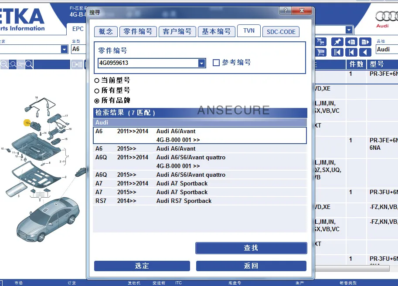Close the search dialog with X
Viewport: 398px width, 286px height.
tap(302, 10)
